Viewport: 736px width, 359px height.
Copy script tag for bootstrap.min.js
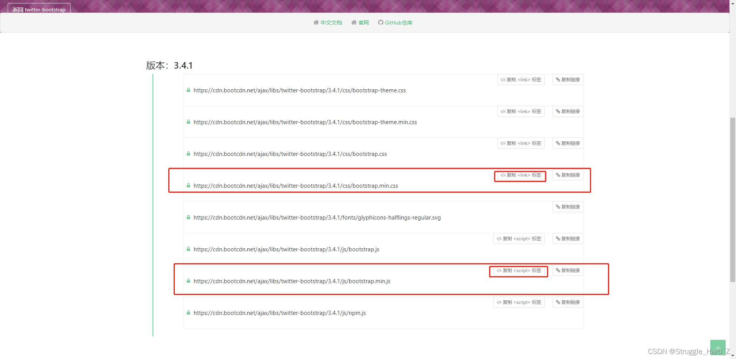[x=519, y=270]
